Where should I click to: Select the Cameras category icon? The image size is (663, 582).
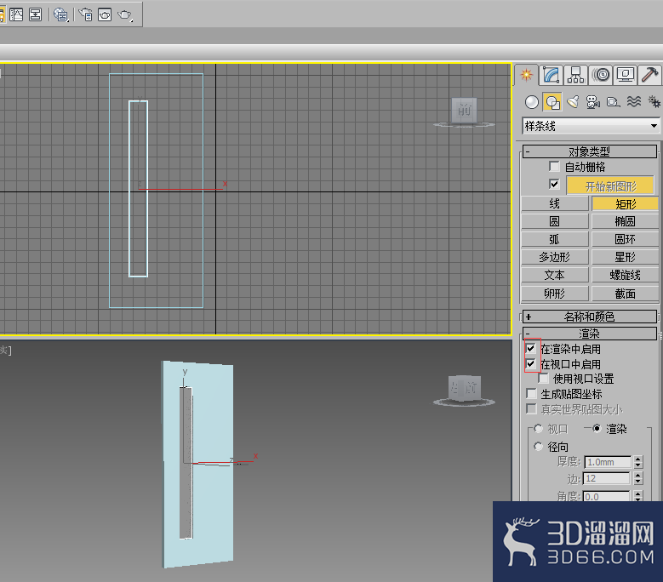click(x=593, y=102)
